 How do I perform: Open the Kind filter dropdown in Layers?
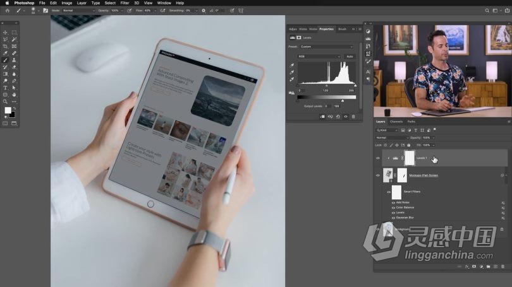tap(387, 131)
